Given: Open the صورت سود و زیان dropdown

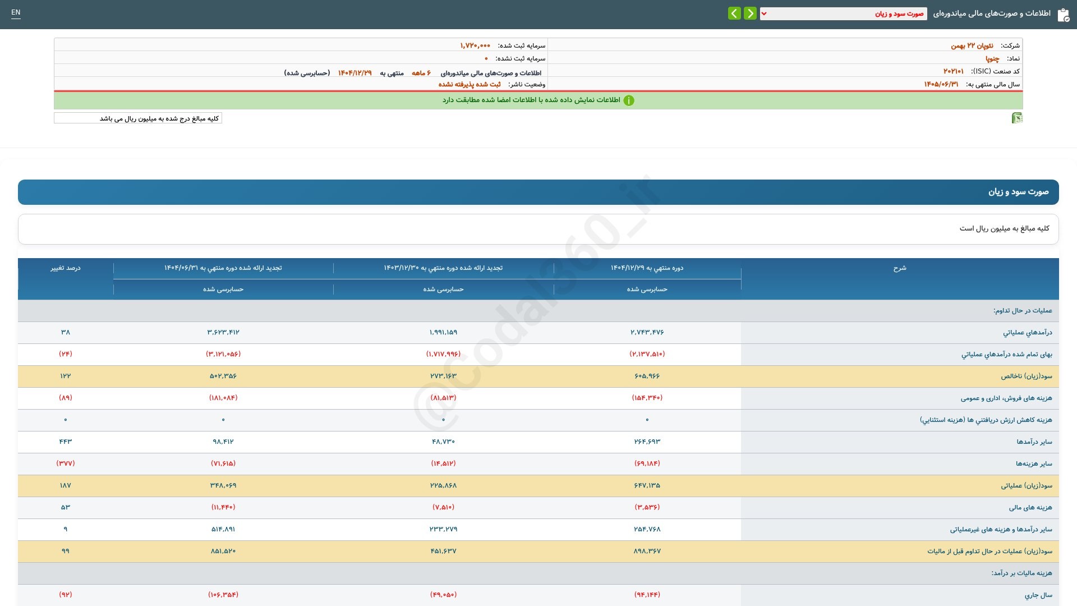Looking at the screenshot, I should [x=843, y=13].
